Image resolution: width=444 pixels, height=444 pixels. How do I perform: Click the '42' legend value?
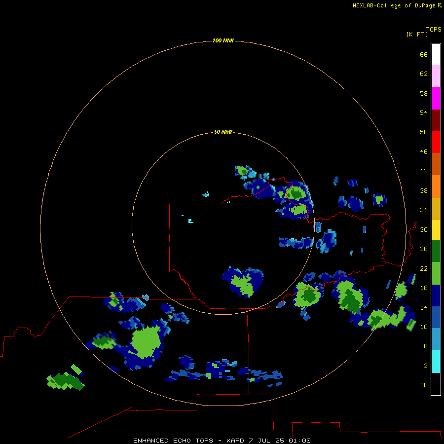tap(424, 171)
